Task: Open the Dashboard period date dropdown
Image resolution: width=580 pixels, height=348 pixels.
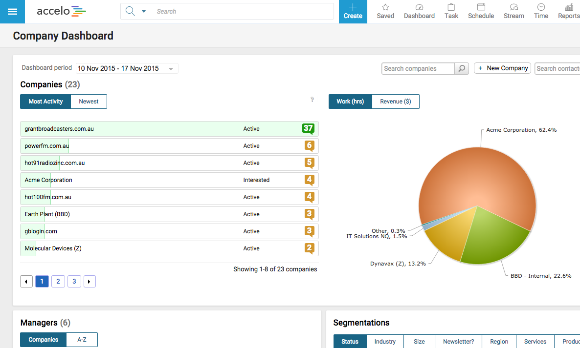Action: [127, 68]
